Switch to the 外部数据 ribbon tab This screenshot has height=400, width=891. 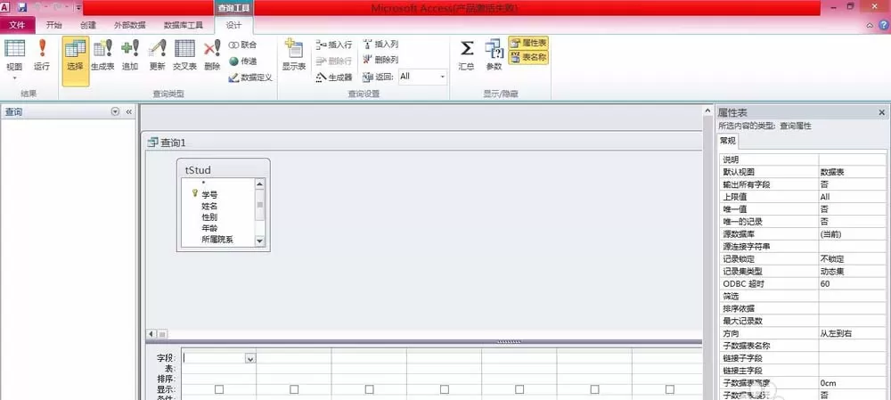click(129, 25)
